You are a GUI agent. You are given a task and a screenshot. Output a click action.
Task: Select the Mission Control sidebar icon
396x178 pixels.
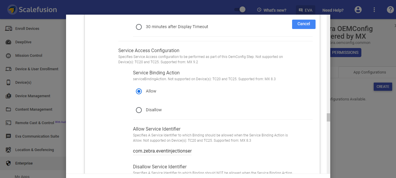9,56
